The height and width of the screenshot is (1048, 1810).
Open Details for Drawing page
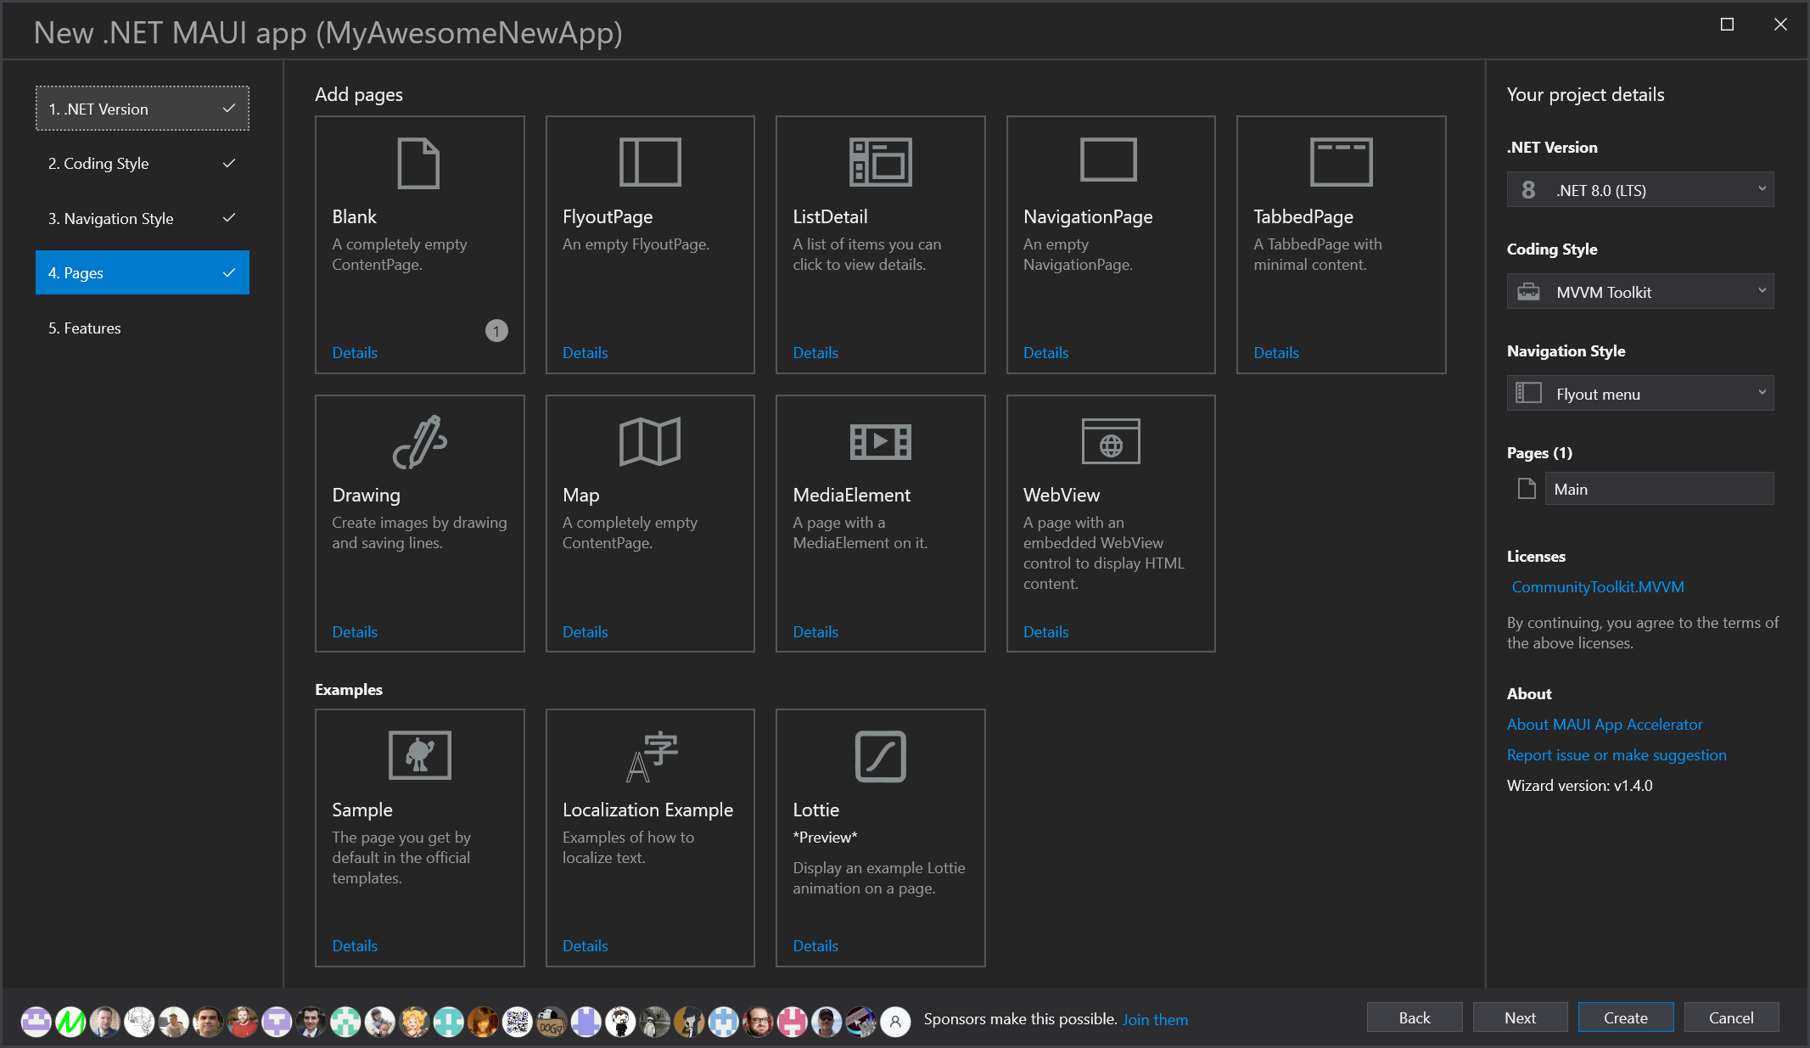point(355,632)
